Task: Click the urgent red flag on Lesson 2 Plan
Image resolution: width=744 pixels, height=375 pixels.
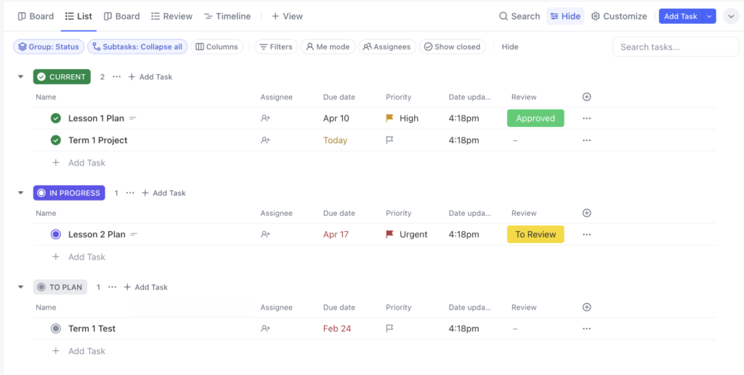Action: (389, 235)
